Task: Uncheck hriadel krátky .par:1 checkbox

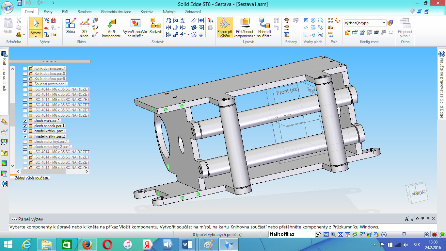Action: point(25,131)
